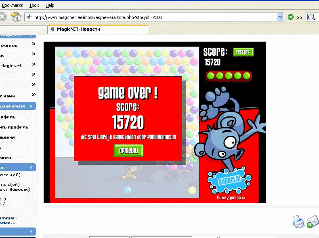Open the address bar history dropdown
319x238 pixels.
(x=280, y=17)
